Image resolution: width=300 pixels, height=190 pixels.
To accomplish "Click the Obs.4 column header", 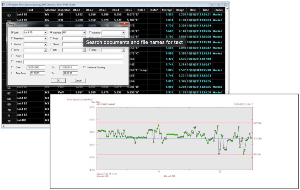I will pos(115,10).
